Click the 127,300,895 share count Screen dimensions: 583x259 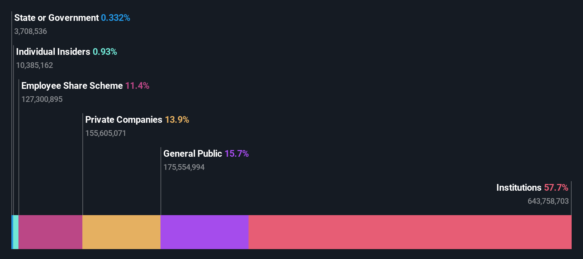[42, 99]
